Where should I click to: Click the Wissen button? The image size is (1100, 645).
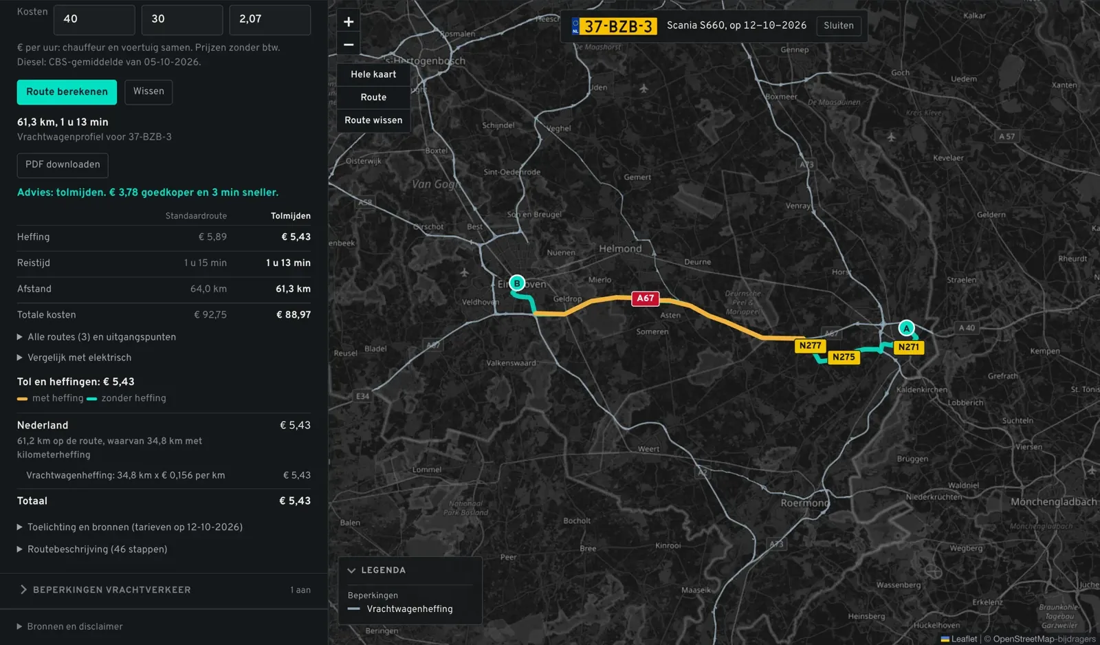[148, 91]
